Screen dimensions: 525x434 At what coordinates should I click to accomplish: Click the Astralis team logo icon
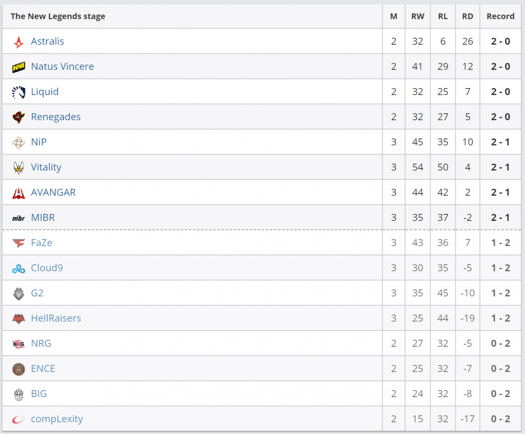tap(18, 42)
